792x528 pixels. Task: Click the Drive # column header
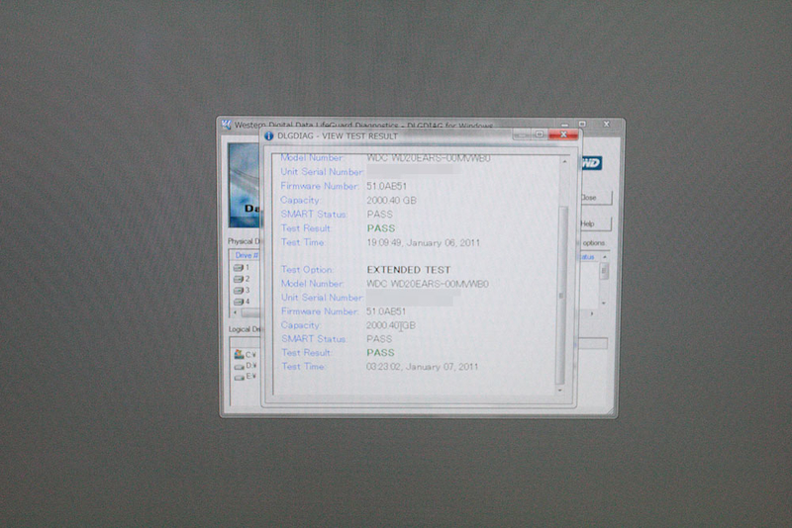tap(247, 255)
